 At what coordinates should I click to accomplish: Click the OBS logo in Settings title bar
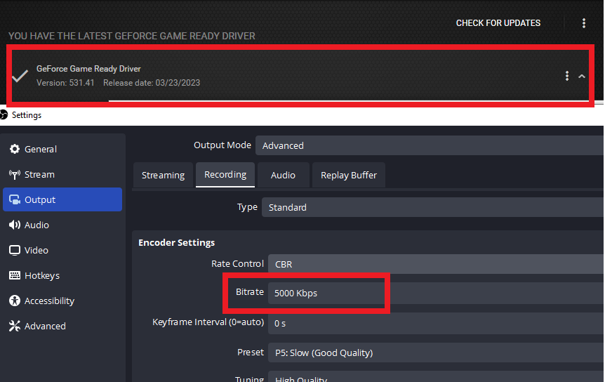click(4, 114)
